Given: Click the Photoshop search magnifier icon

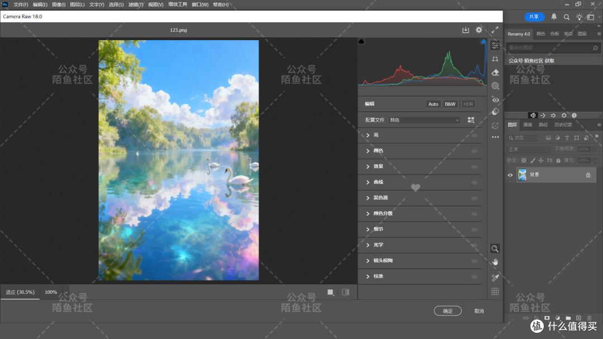Looking at the screenshot, I should [x=567, y=17].
